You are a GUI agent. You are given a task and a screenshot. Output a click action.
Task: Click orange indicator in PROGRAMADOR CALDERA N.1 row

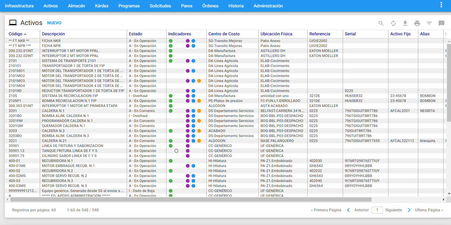tap(199, 121)
